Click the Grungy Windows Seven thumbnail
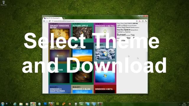The image size is (189, 106). 60,34
